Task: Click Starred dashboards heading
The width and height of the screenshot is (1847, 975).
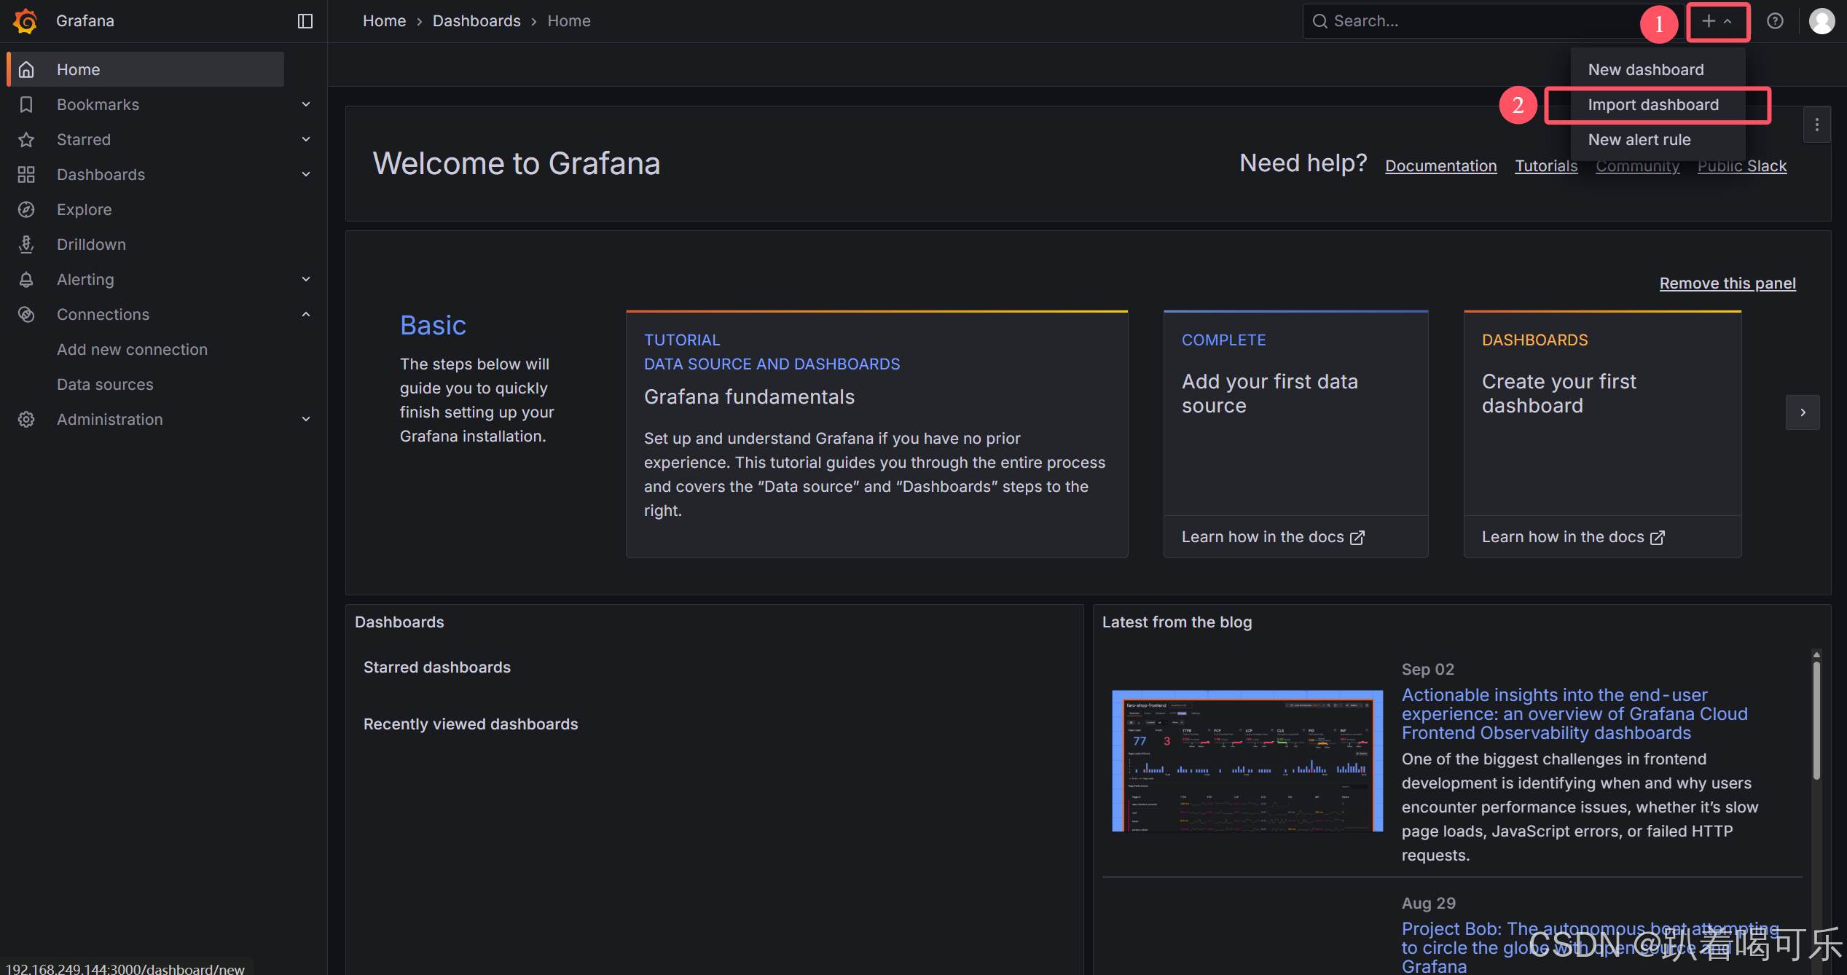Action: [x=437, y=667]
